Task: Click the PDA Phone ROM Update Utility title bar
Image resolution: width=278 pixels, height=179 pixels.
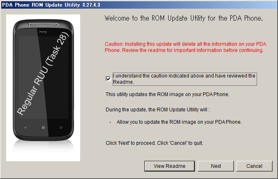Action: 139,5
